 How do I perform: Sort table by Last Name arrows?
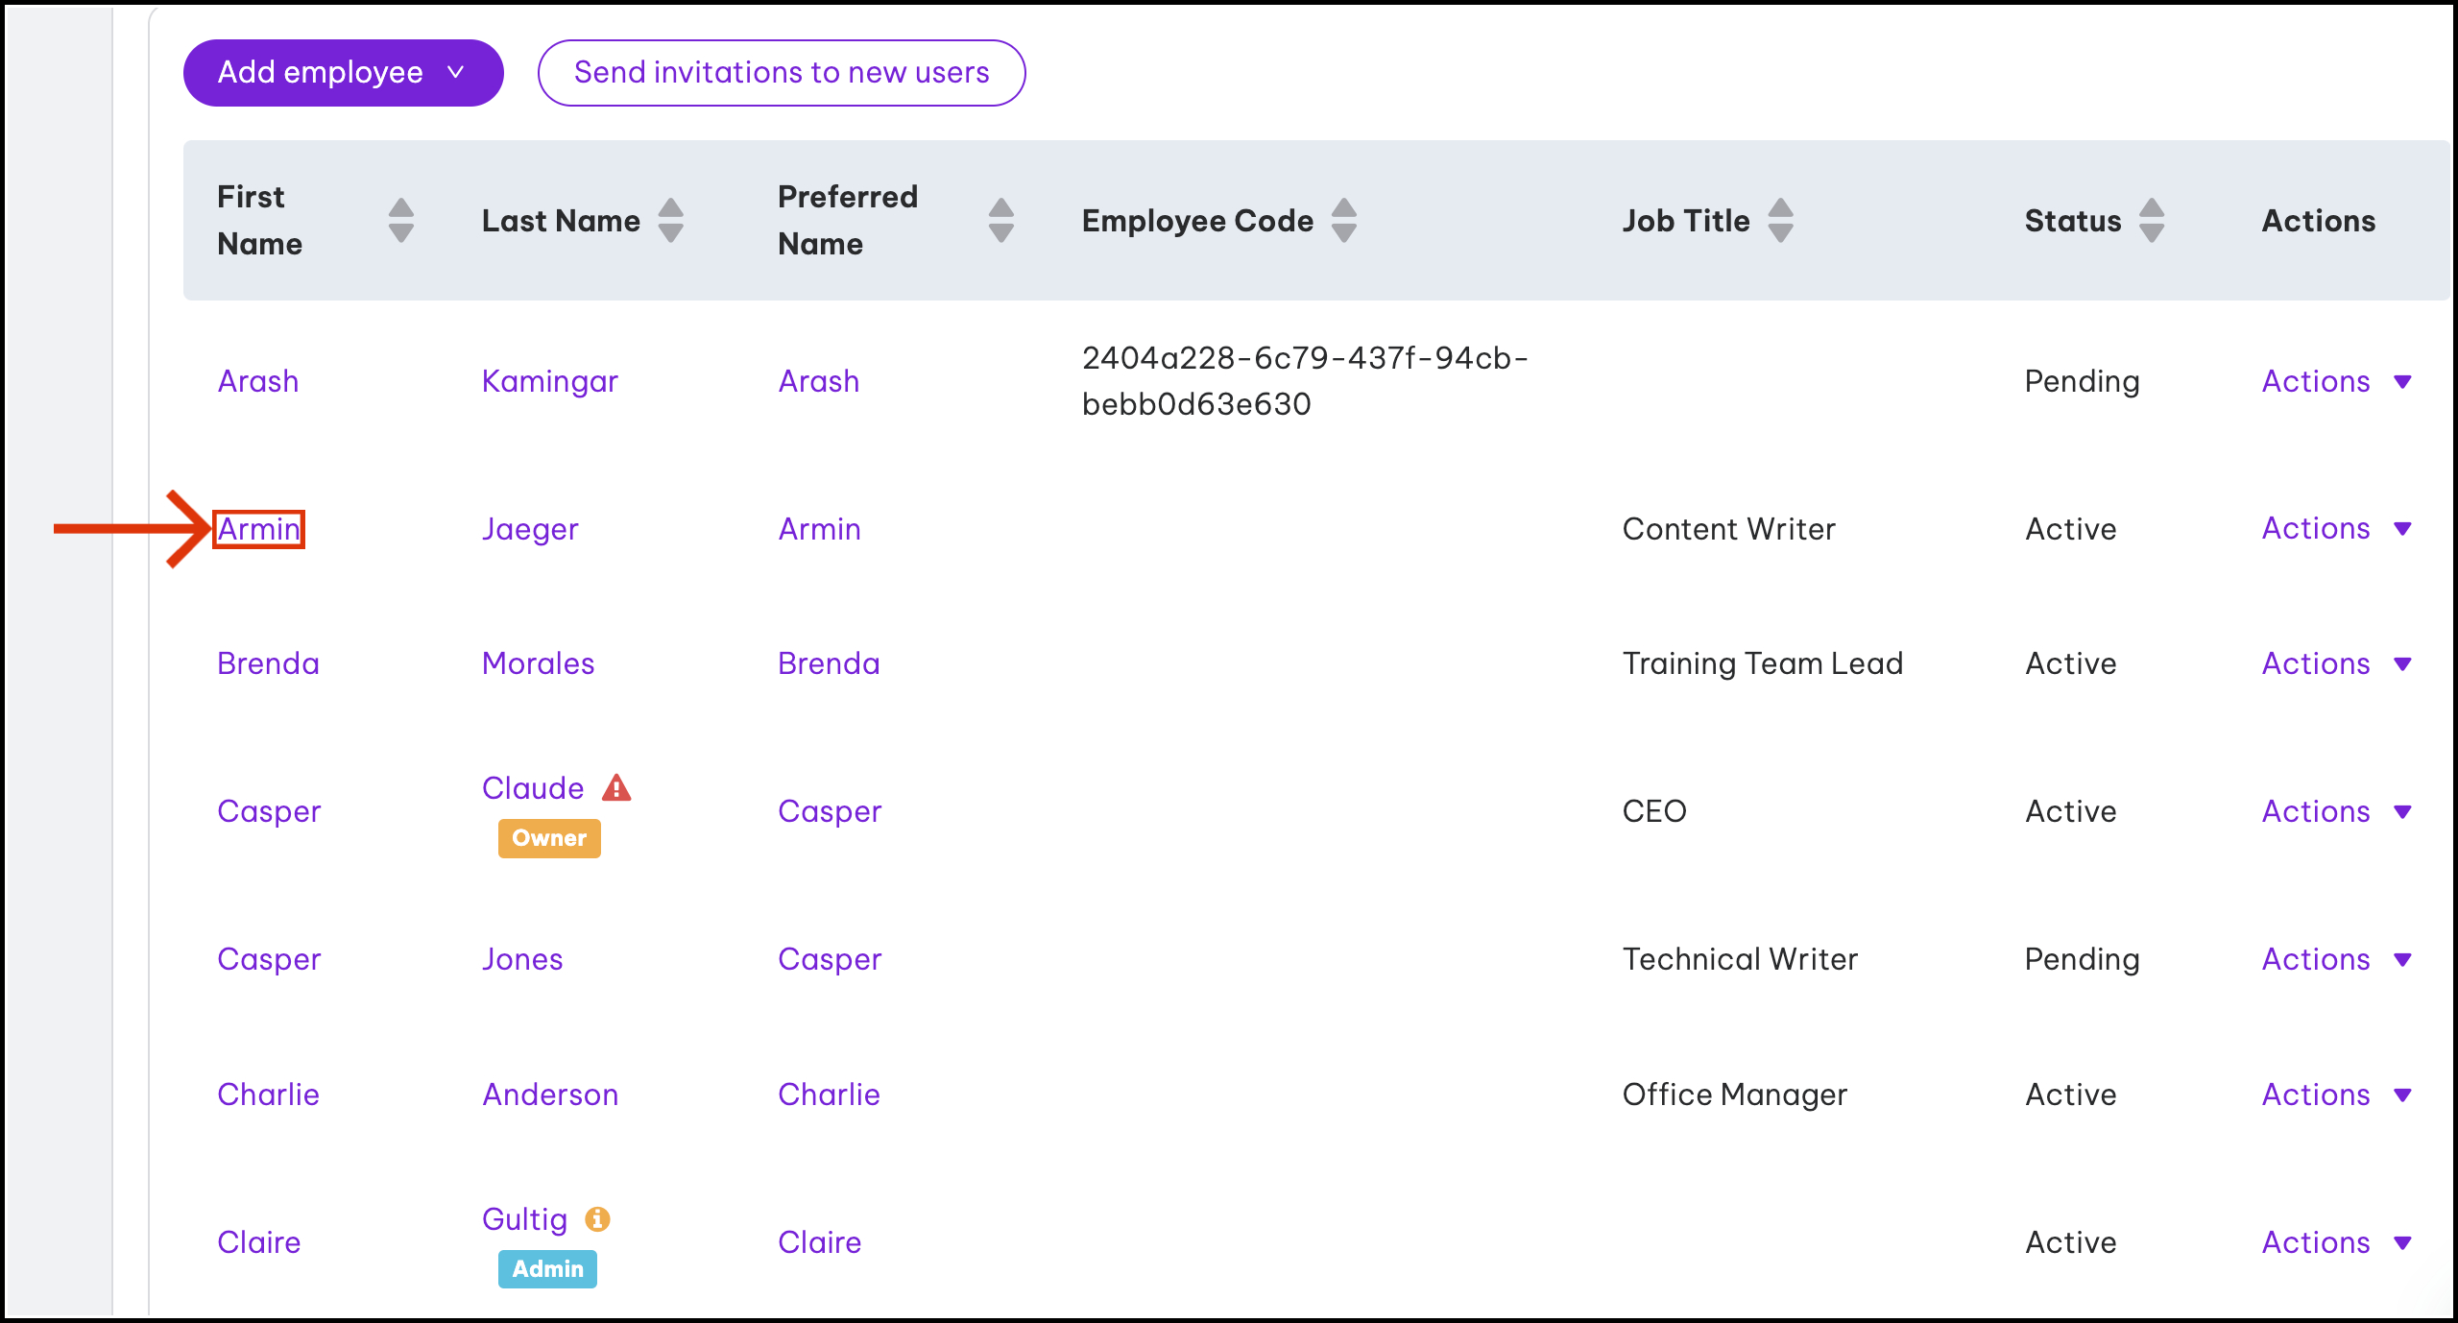[x=671, y=220]
